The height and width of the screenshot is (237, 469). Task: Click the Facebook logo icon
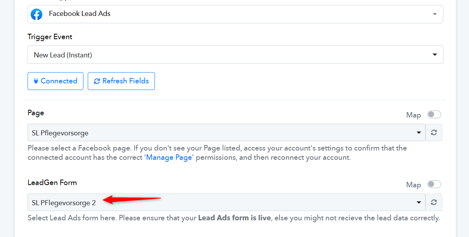36,14
